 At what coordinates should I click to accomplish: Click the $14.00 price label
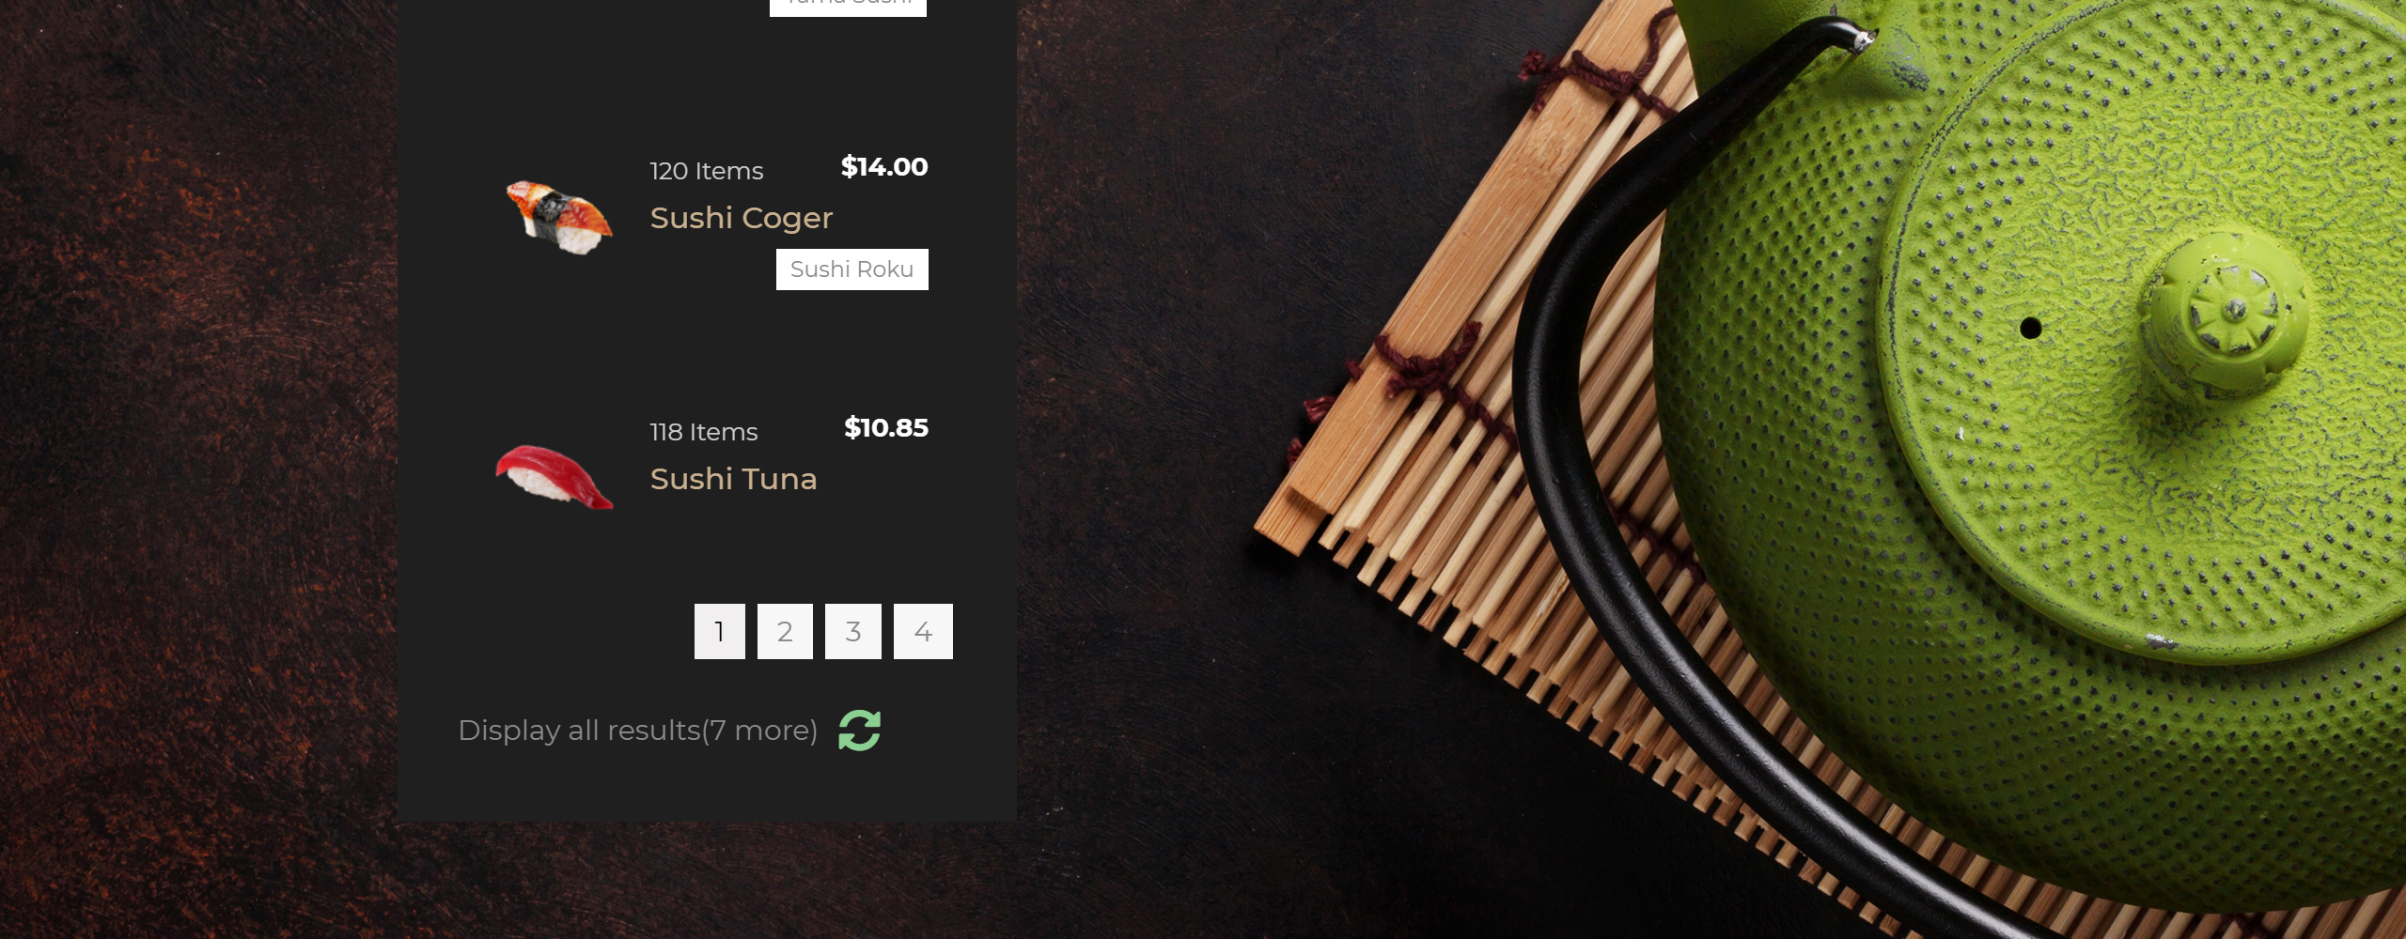click(883, 167)
